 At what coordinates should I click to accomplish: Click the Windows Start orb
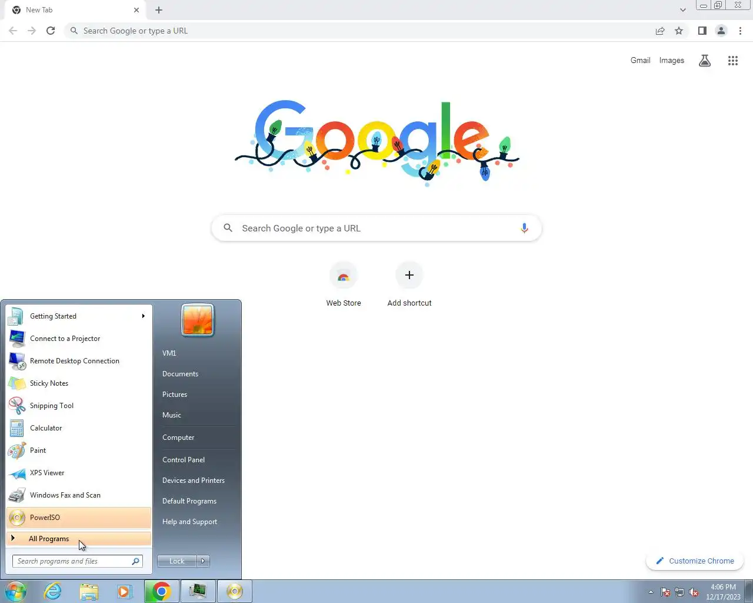[16, 591]
